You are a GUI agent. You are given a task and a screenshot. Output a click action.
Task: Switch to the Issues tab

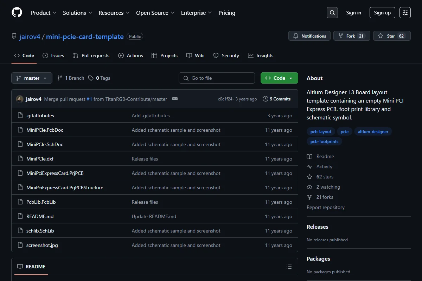click(x=53, y=55)
